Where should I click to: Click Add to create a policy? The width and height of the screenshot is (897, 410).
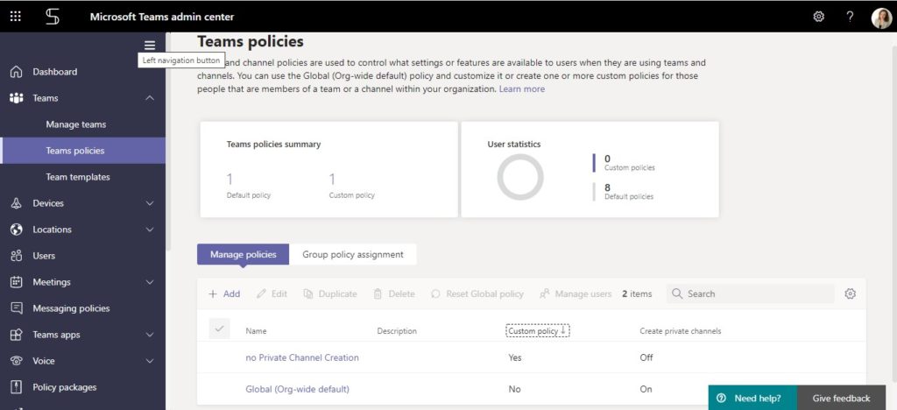point(224,293)
